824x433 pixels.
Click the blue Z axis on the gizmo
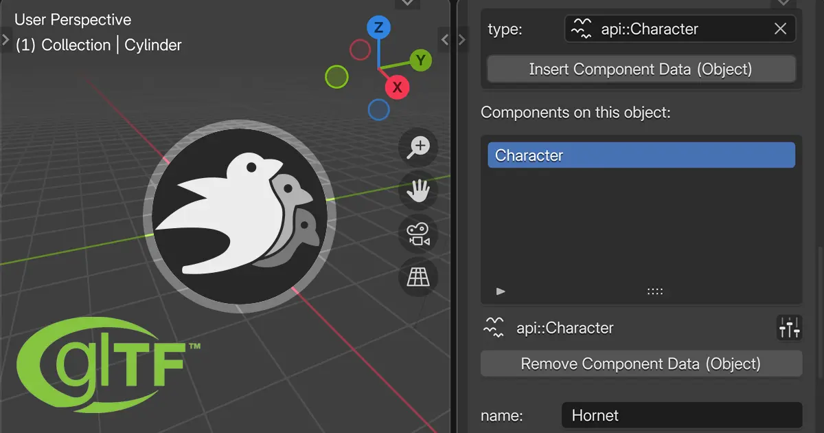[378, 28]
